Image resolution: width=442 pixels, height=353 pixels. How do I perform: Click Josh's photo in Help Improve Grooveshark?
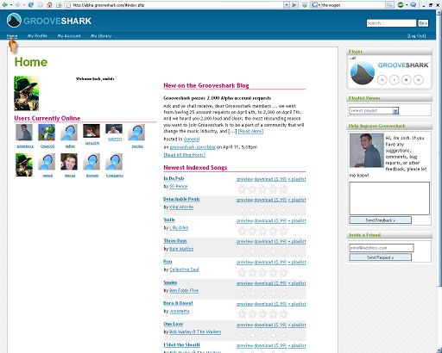pyautogui.click(x=367, y=151)
